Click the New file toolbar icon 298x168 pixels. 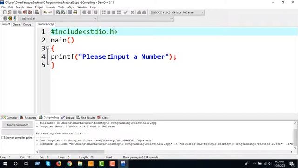pyautogui.click(x=5, y=13)
